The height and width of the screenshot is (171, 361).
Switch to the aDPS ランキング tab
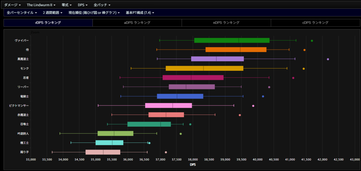coord(137,23)
